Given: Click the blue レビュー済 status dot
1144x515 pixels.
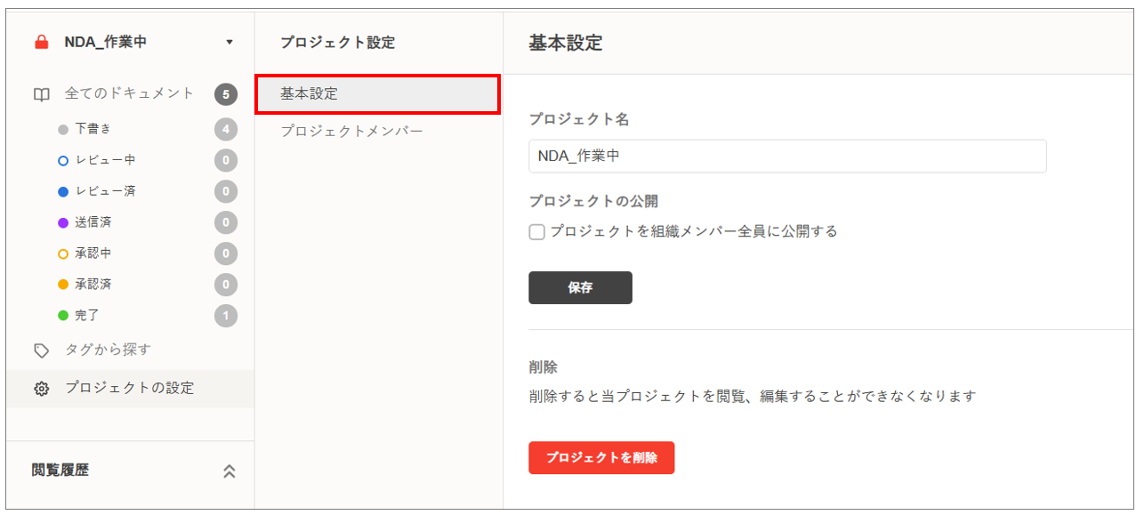Looking at the screenshot, I should 63,191.
